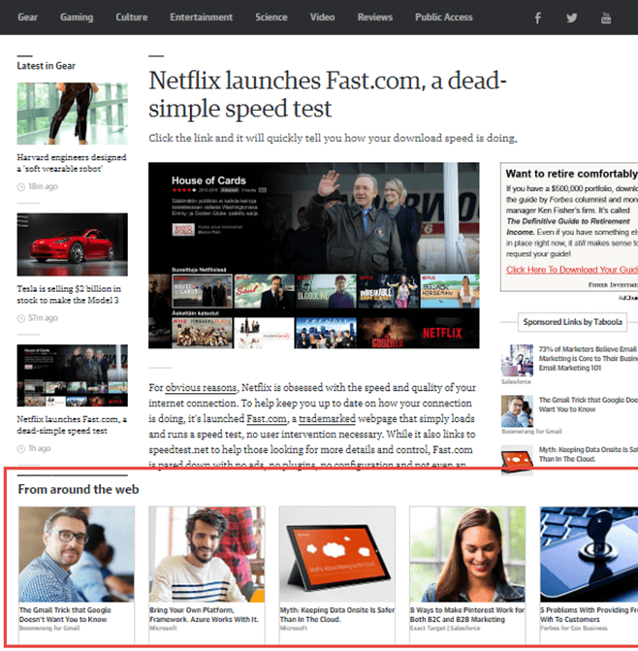Open the Harvard soft wearable robot article

point(72,163)
